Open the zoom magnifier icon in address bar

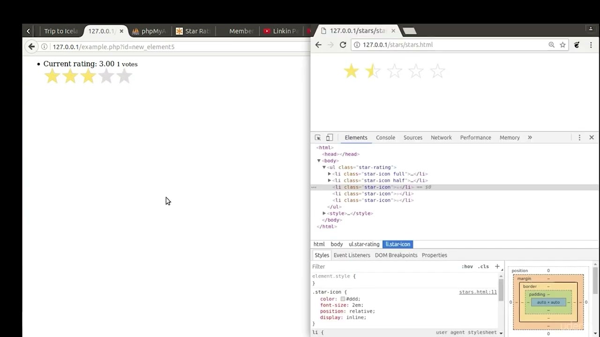552,45
